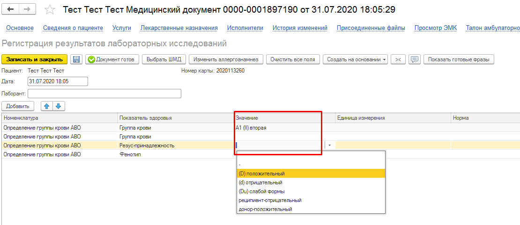Click into the 'Лаборант' input field
This screenshot has height=225, width=520.
coord(104,94)
